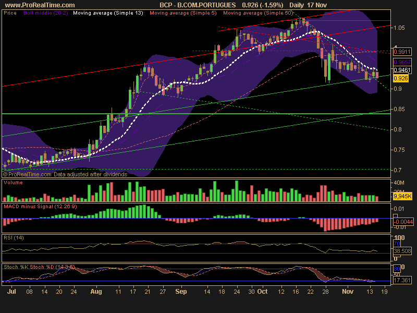
Task: Click the 0.9657 Bollinger value tag
Action: coord(402,62)
